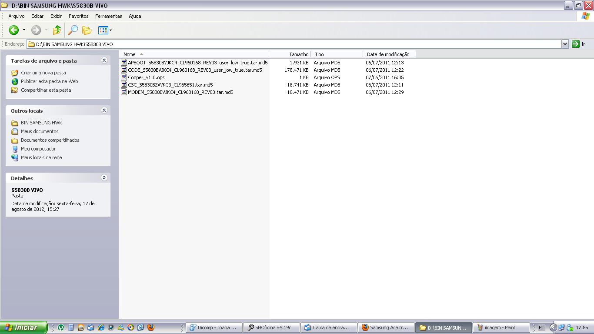Switch to Samsung Ace Firefox taskbar window

386,327
